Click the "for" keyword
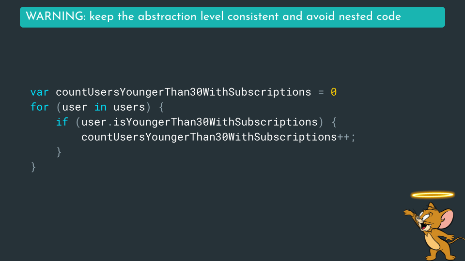The height and width of the screenshot is (261, 465). [x=40, y=107]
